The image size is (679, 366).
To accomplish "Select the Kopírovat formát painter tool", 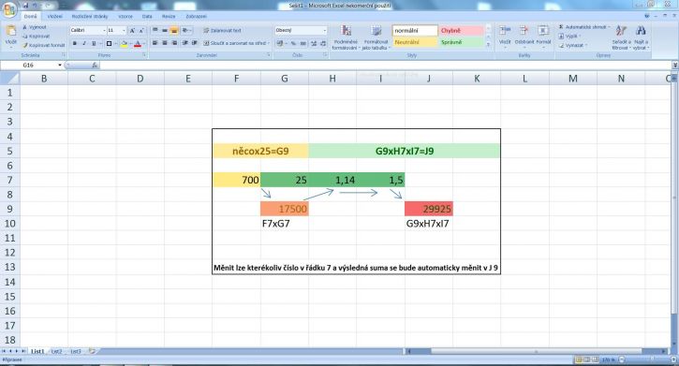I will click(x=44, y=45).
